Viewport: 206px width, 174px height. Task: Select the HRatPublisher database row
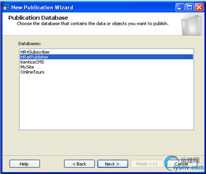[106, 57]
